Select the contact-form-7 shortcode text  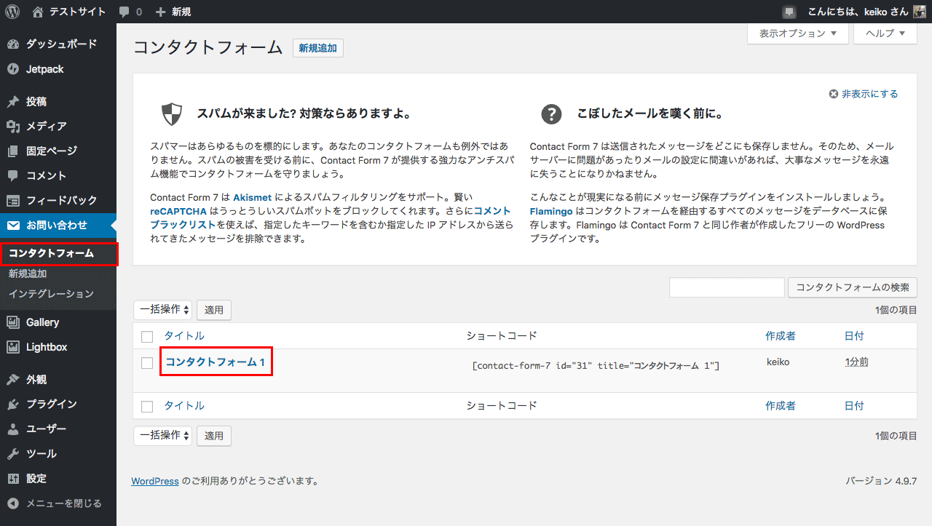pos(596,365)
